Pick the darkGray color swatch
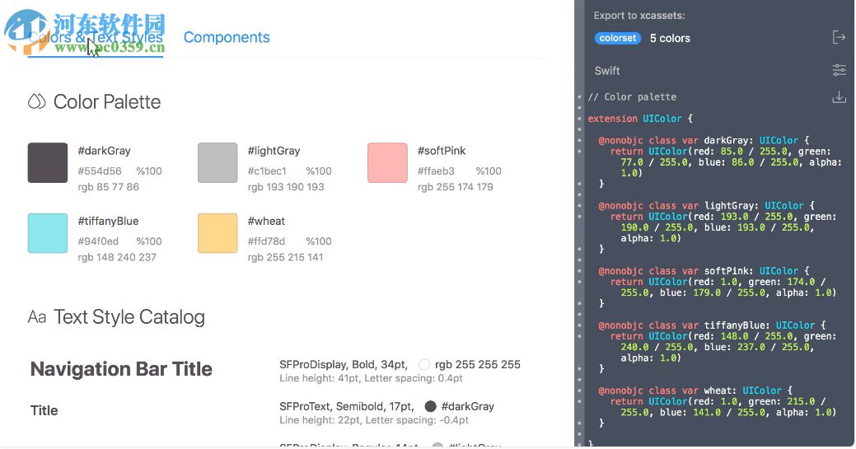The width and height of the screenshot is (856, 449). [x=48, y=163]
